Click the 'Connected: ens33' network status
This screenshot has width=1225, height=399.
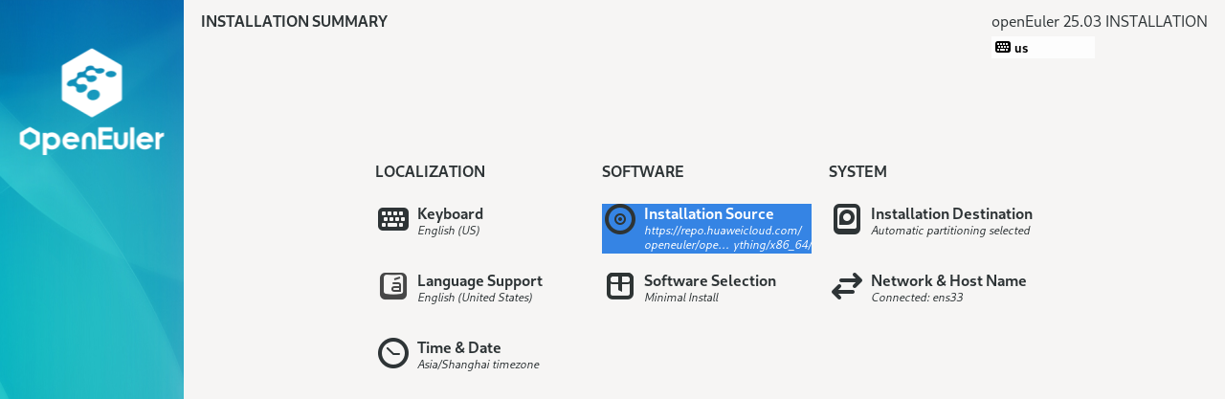[917, 298]
